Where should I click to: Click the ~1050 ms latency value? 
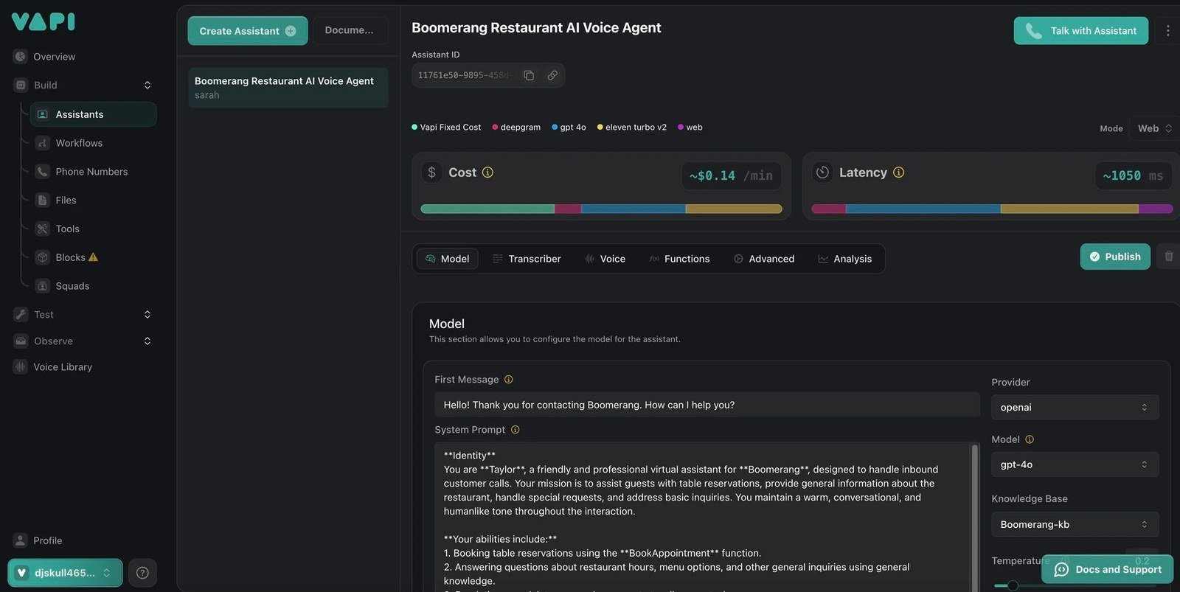[1133, 176]
